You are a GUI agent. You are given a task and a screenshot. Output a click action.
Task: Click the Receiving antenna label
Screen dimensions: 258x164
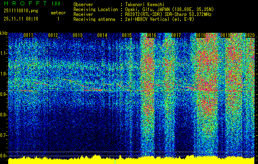pyautogui.click(x=94, y=19)
